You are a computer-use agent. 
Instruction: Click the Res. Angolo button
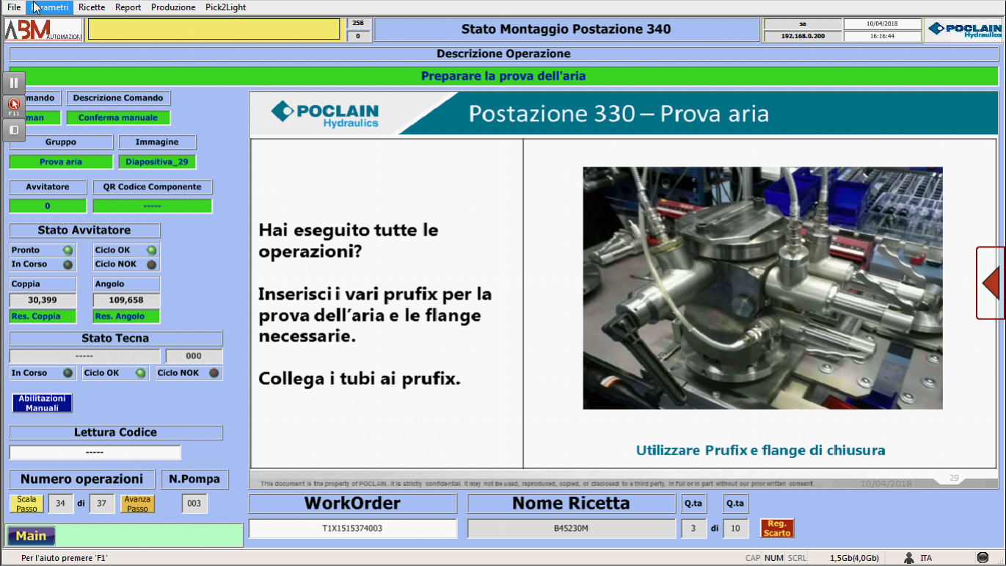(x=126, y=316)
